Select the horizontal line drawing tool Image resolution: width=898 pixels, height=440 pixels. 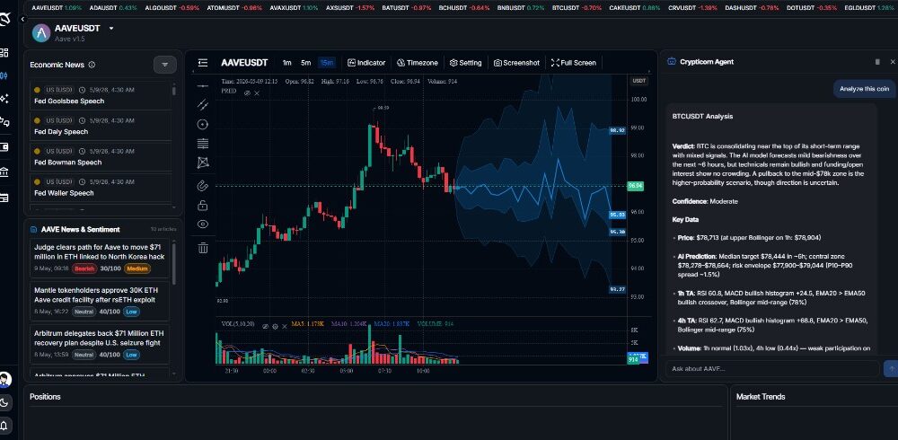tap(203, 85)
